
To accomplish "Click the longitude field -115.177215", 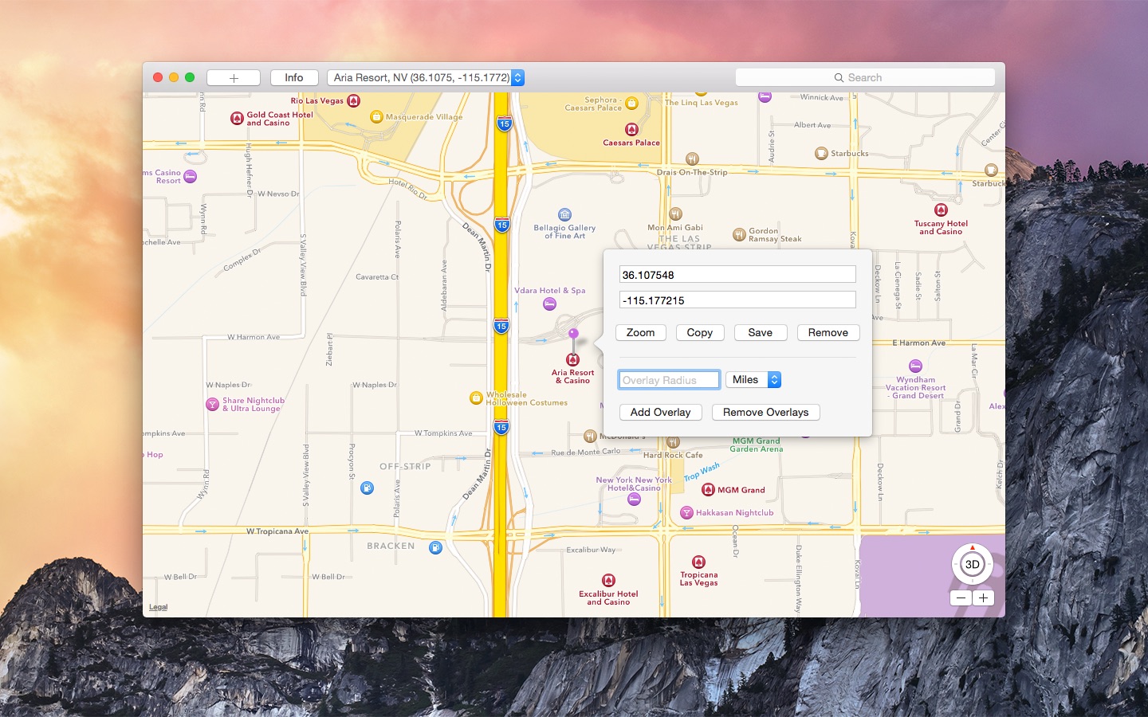I will pos(737,300).
